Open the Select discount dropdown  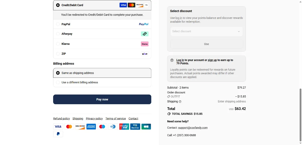click(x=206, y=31)
